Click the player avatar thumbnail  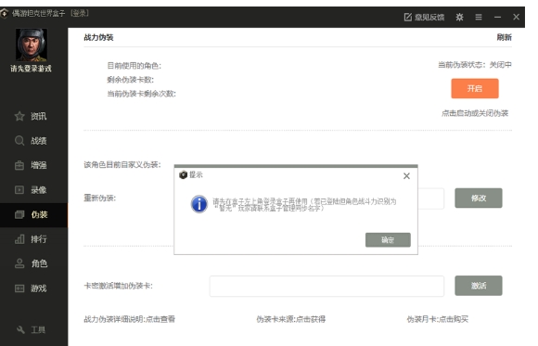(x=32, y=45)
